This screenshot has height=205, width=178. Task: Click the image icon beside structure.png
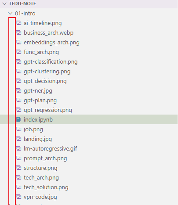coord(18,168)
